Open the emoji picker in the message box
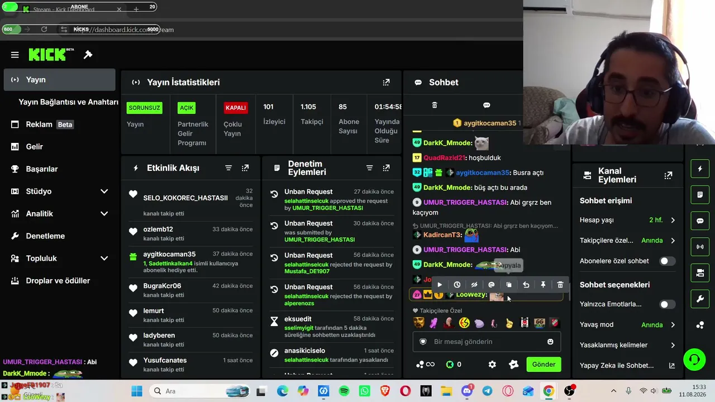This screenshot has width=715, height=402. [550, 342]
